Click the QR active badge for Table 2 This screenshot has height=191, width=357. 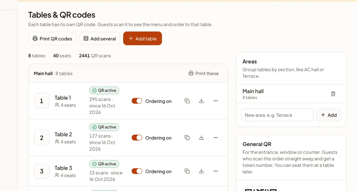tap(104, 127)
